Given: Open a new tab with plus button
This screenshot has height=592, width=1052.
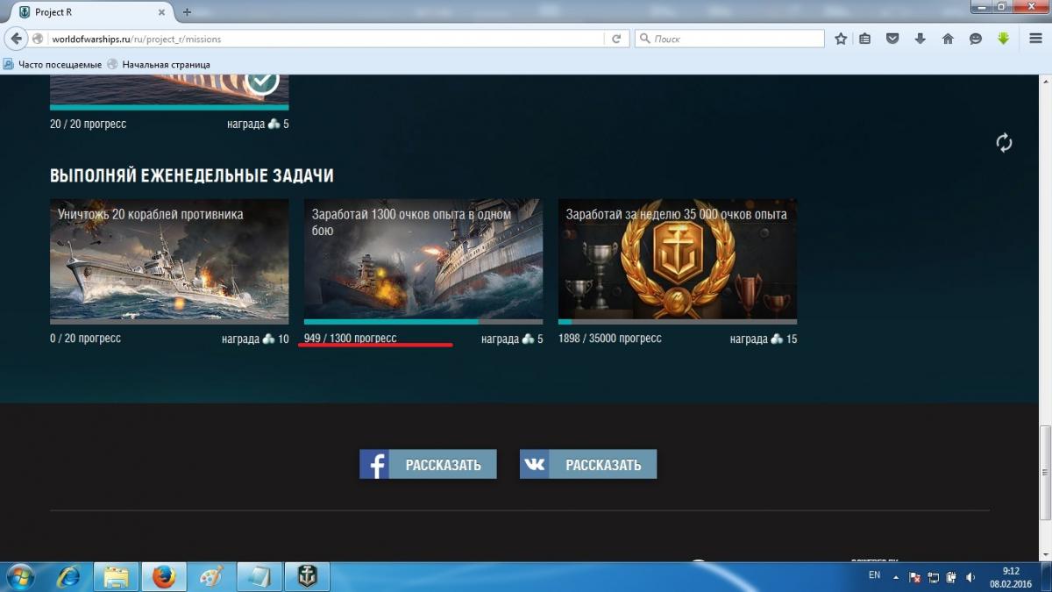Looking at the screenshot, I should [x=187, y=12].
